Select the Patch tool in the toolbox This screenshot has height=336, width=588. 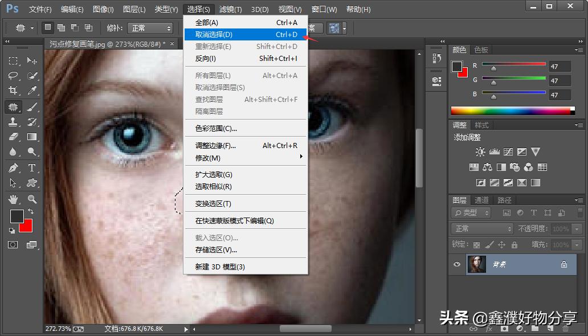13,106
